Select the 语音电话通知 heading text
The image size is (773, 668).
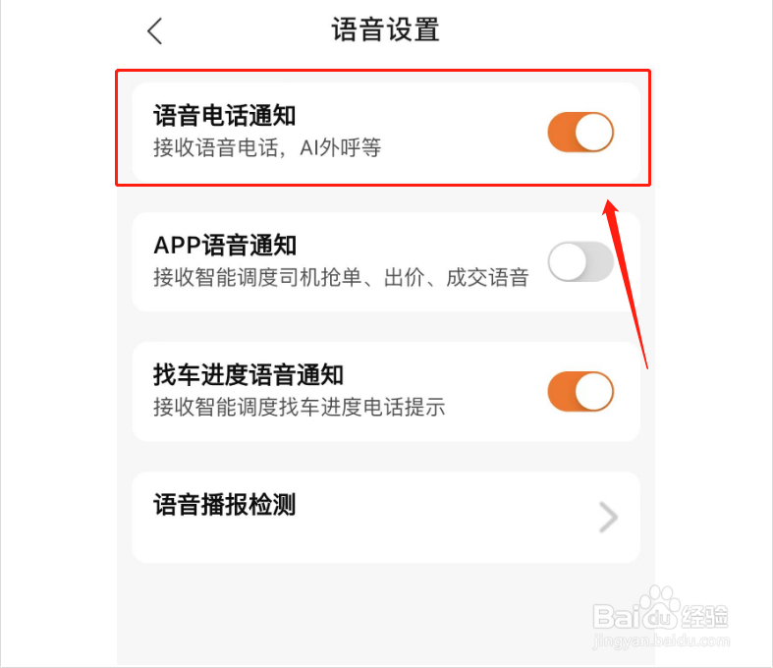(x=224, y=116)
